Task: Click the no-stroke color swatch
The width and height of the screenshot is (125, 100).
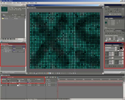Action: tap(120, 50)
